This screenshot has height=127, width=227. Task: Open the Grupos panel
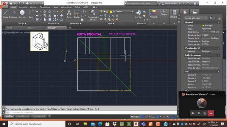pyautogui.click(x=164, y=13)
